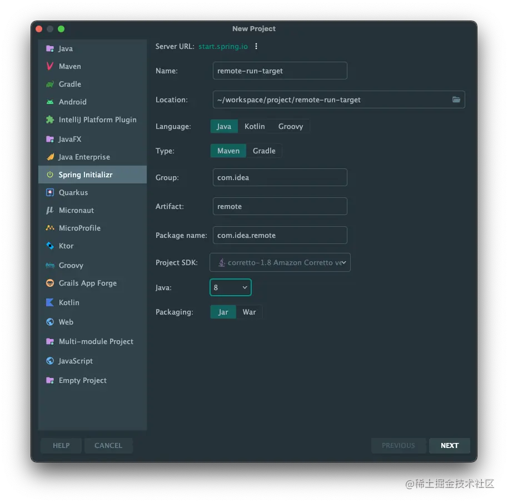This screenshot has height=503, width=508.
Task: Select Jar packaging
Action: (x=223, y=312)
